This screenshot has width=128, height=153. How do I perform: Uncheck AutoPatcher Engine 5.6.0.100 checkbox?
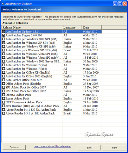click(x=3, y=35)
